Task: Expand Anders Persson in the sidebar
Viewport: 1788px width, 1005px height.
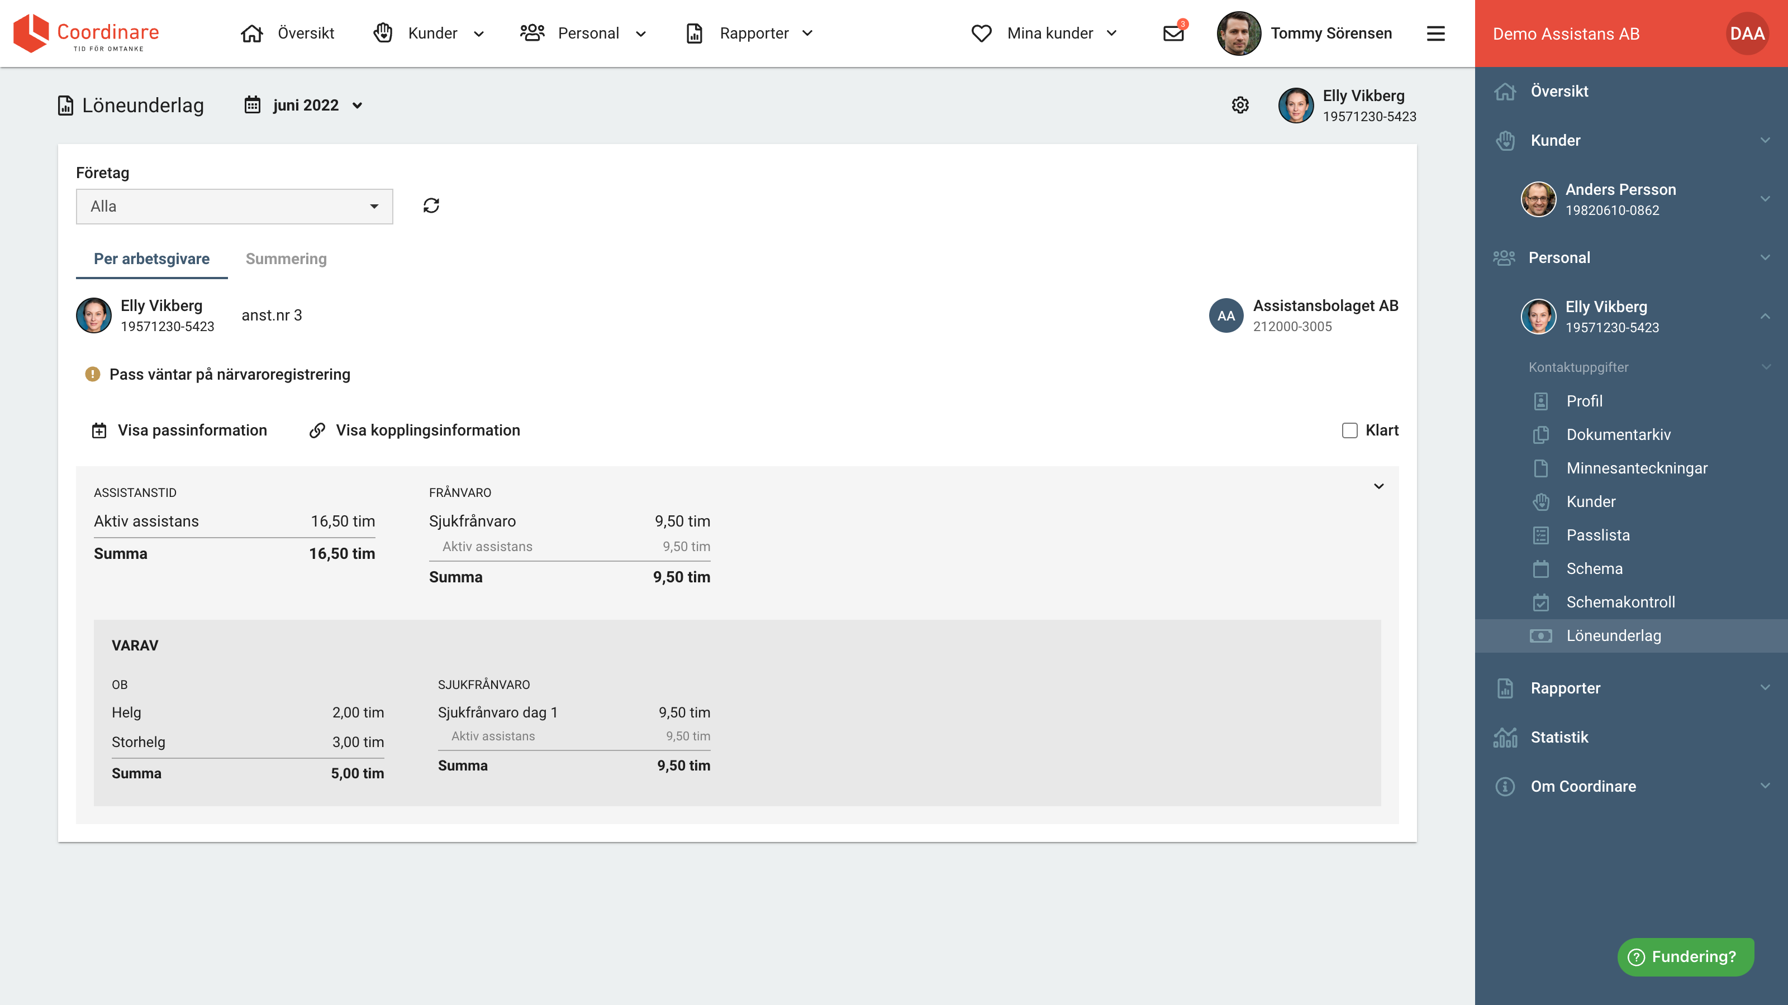Action: point(1765,199)
